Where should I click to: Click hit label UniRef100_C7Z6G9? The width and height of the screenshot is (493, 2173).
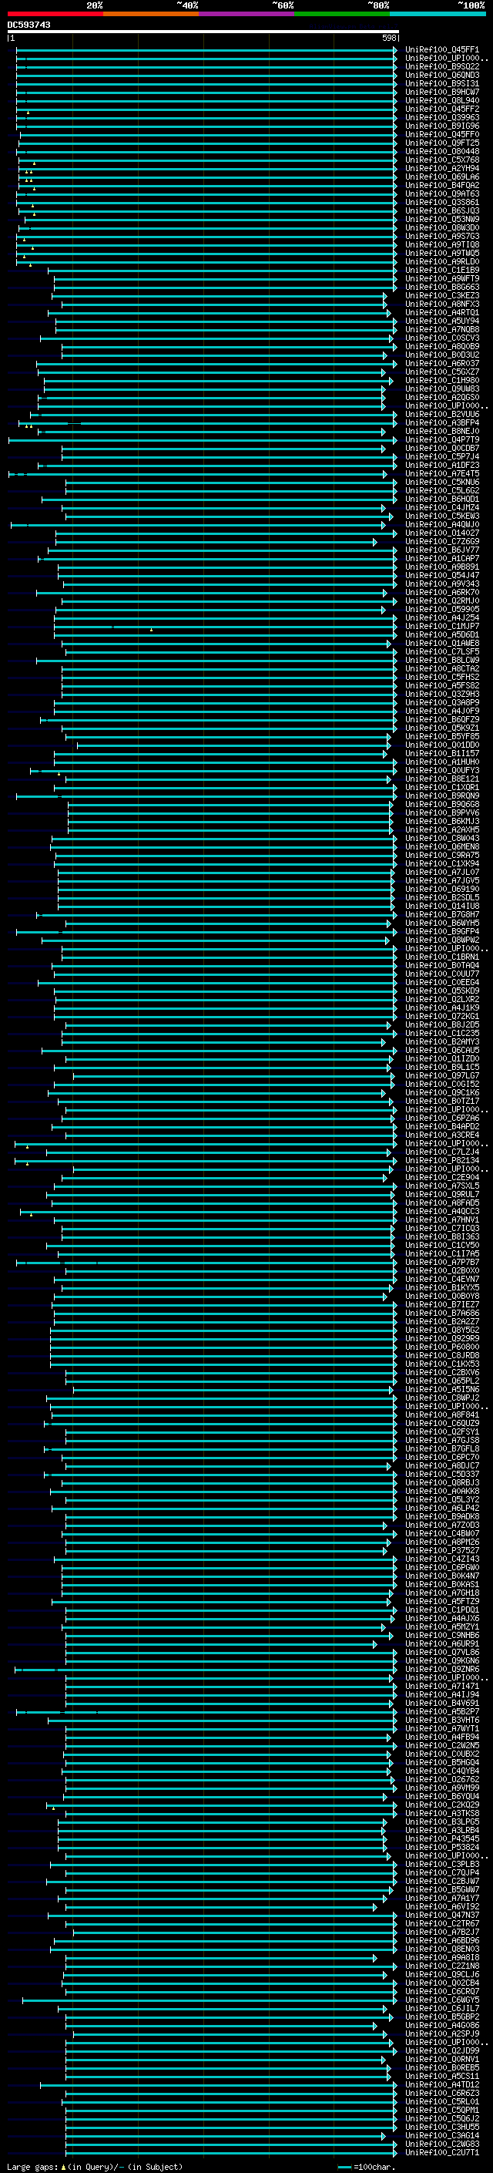[441, 542]
